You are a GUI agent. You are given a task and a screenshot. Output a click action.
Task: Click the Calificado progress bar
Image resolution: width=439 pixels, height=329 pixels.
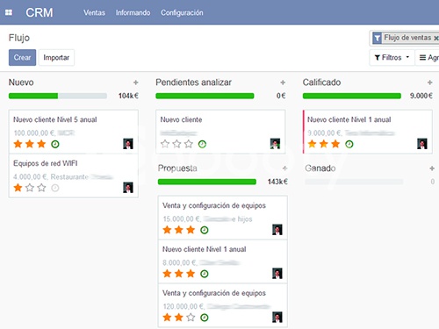[352, 96]
